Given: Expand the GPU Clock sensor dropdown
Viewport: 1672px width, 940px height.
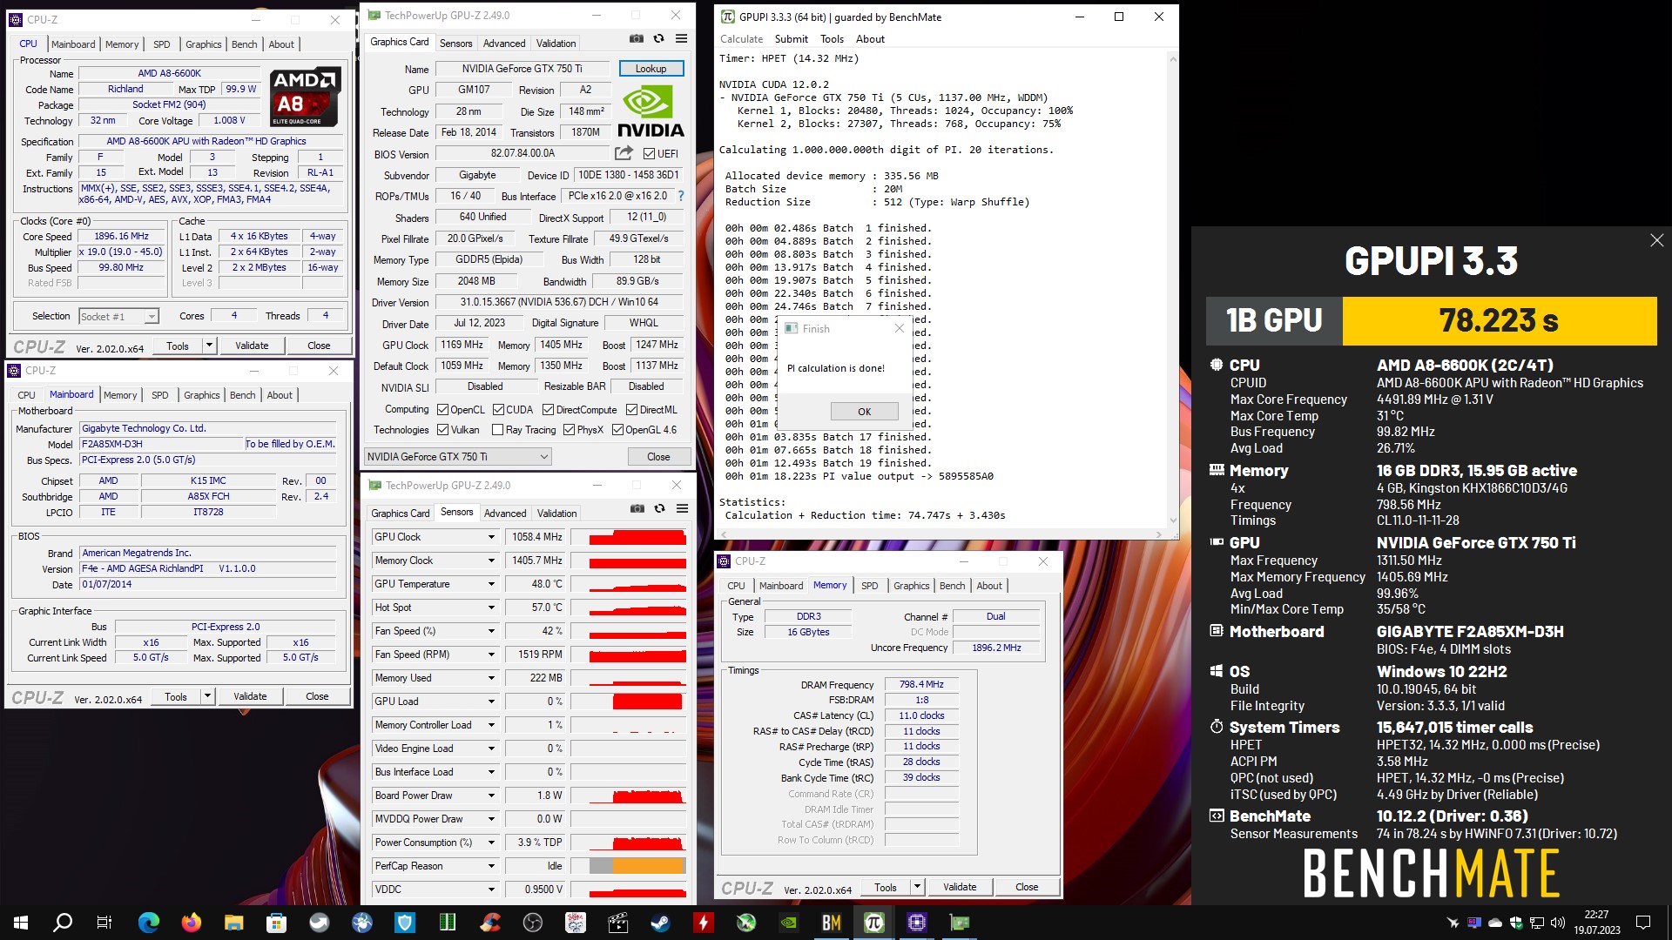Looking at the screenshot, I should [x=491, y=537].
